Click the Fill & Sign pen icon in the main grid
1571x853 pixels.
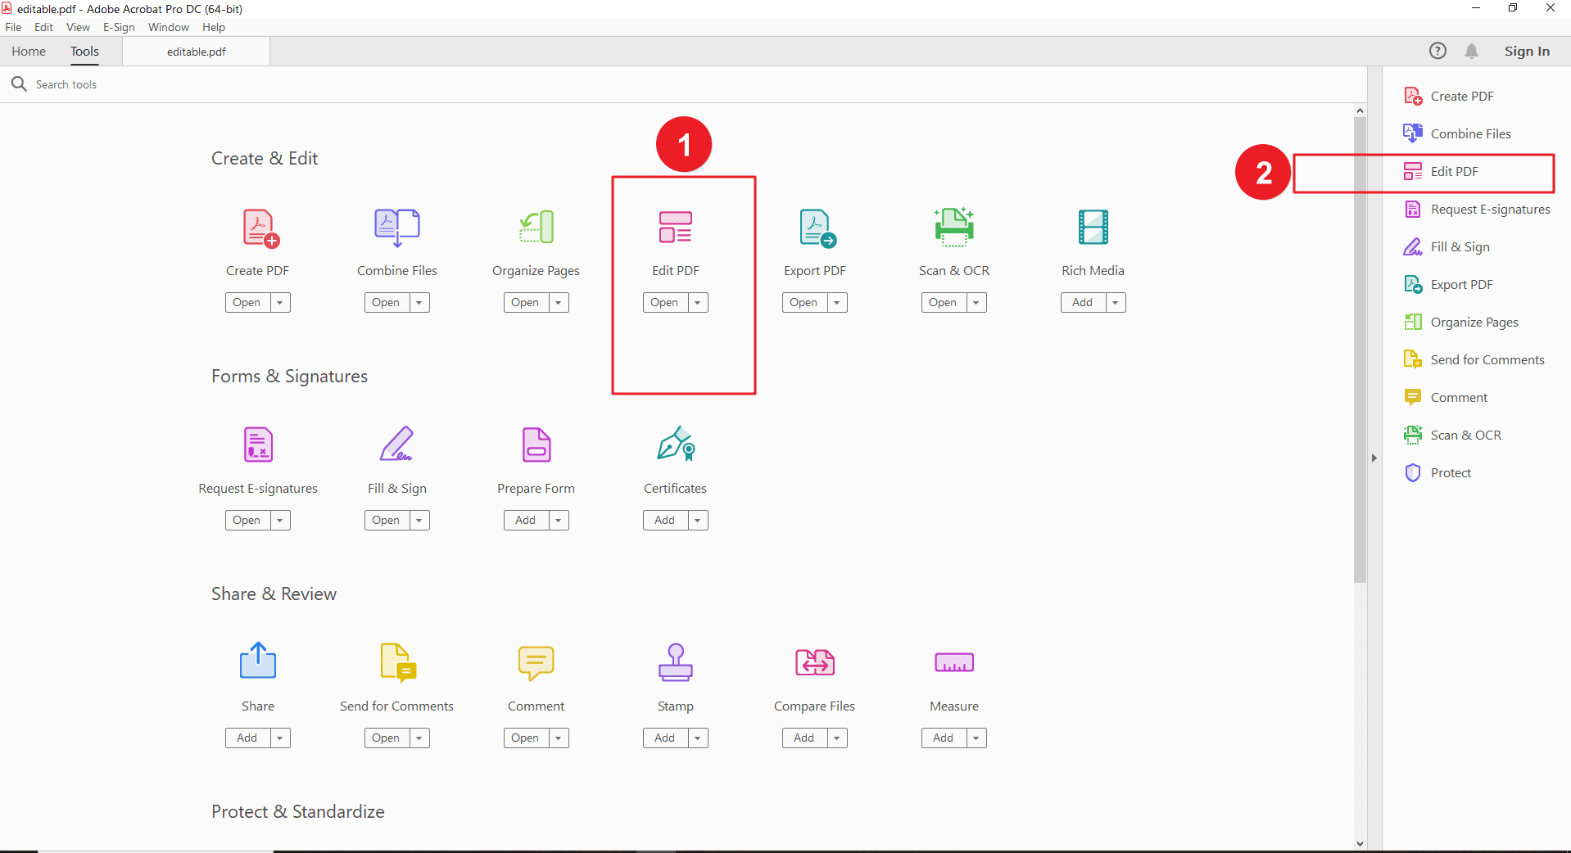397,444
